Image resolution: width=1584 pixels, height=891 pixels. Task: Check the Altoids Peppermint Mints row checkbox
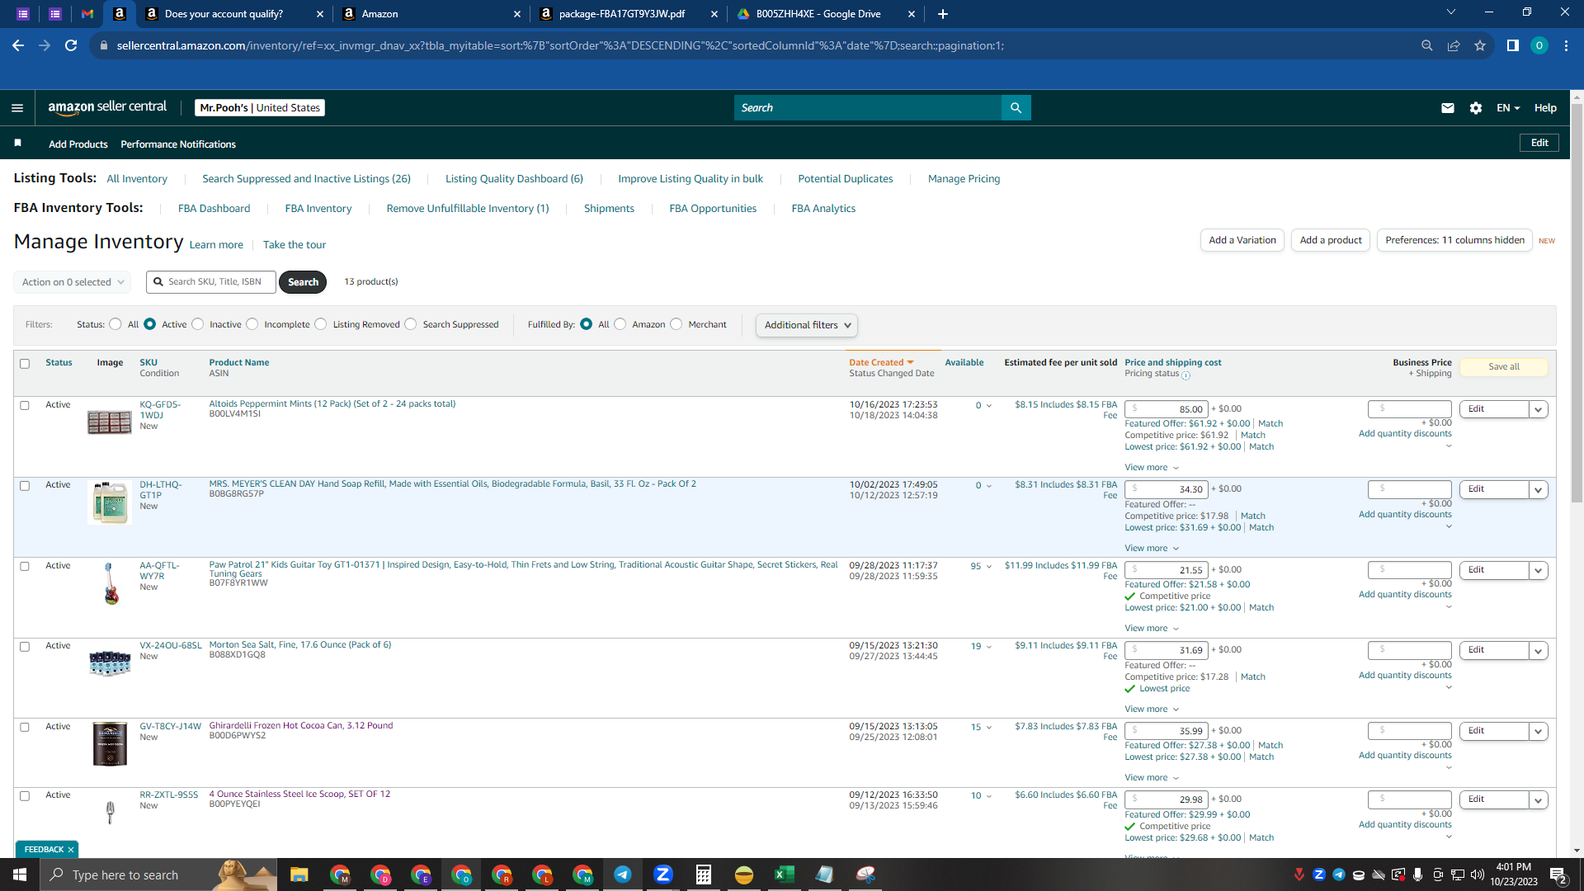[x=25, y=406]
